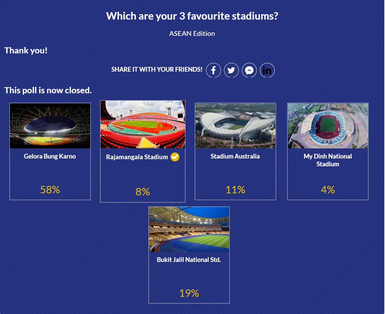
Task: Click the 58% result for Gelora Bung Karno
Action: [x=50, y=190]
